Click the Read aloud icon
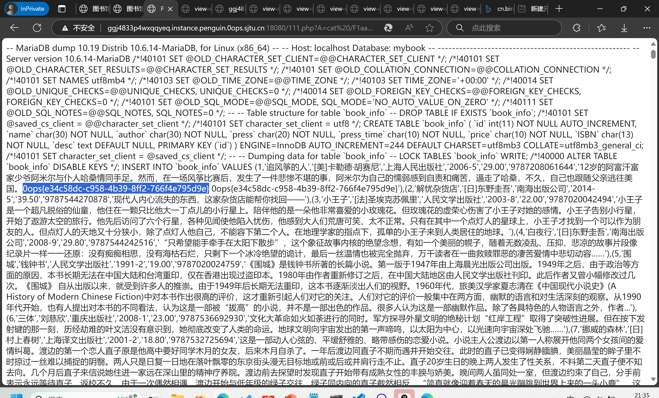659x398 pixels. (x=409, y=28)
